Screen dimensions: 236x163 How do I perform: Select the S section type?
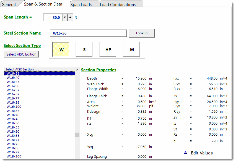tap(84, 50)
